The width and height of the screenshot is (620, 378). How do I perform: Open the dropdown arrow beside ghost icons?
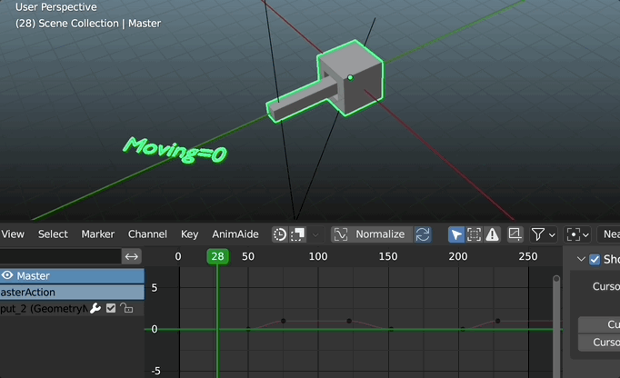click(x=315, y=234)
